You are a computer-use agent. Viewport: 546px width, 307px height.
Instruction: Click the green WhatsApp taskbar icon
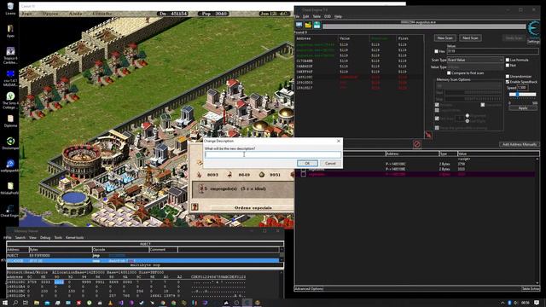click(x=90, y=303)
